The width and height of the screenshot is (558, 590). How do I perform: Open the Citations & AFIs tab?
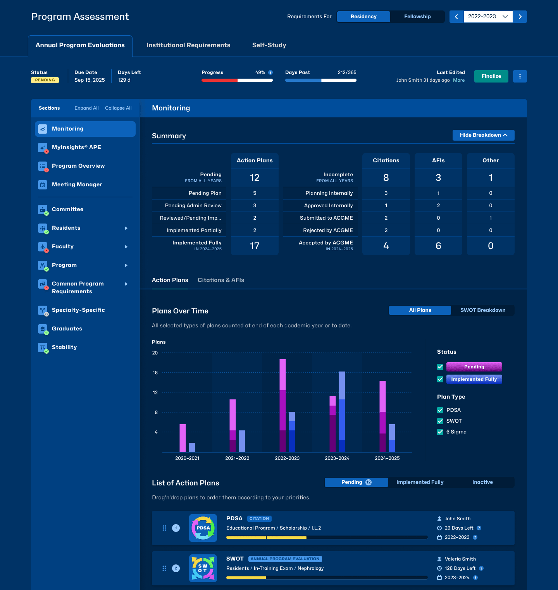(221, 280)
